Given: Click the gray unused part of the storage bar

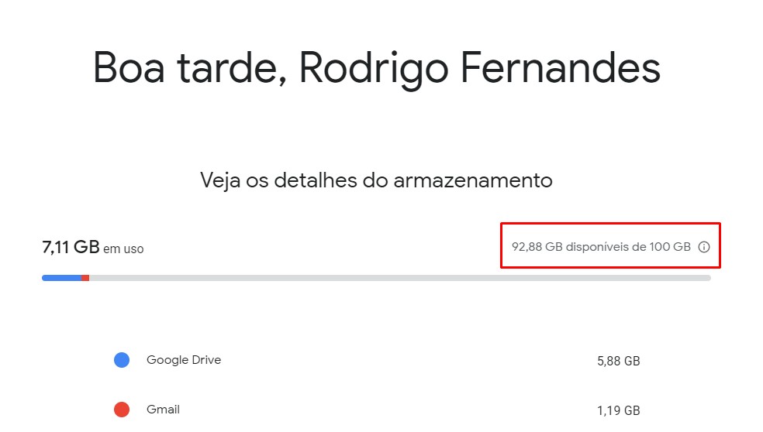Looking at the screenshot, I should (400, 278).
